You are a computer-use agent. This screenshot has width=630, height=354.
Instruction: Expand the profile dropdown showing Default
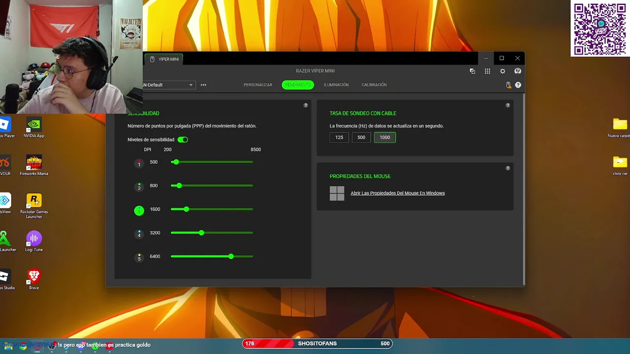click(169, 85)
